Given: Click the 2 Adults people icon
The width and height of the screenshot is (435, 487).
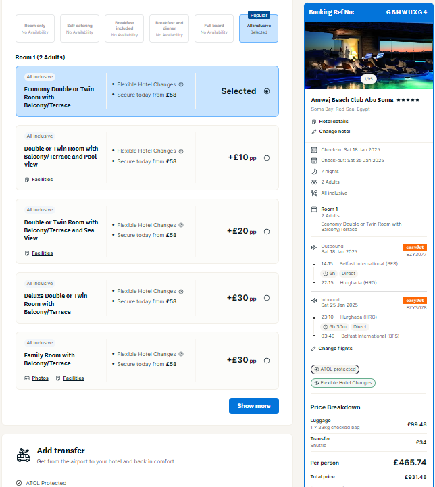Looking at the screenshot, I should click(314, 182).
